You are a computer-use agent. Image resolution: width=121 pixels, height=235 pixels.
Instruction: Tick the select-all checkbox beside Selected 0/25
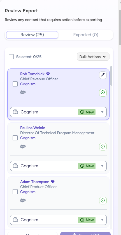point(11,57)
